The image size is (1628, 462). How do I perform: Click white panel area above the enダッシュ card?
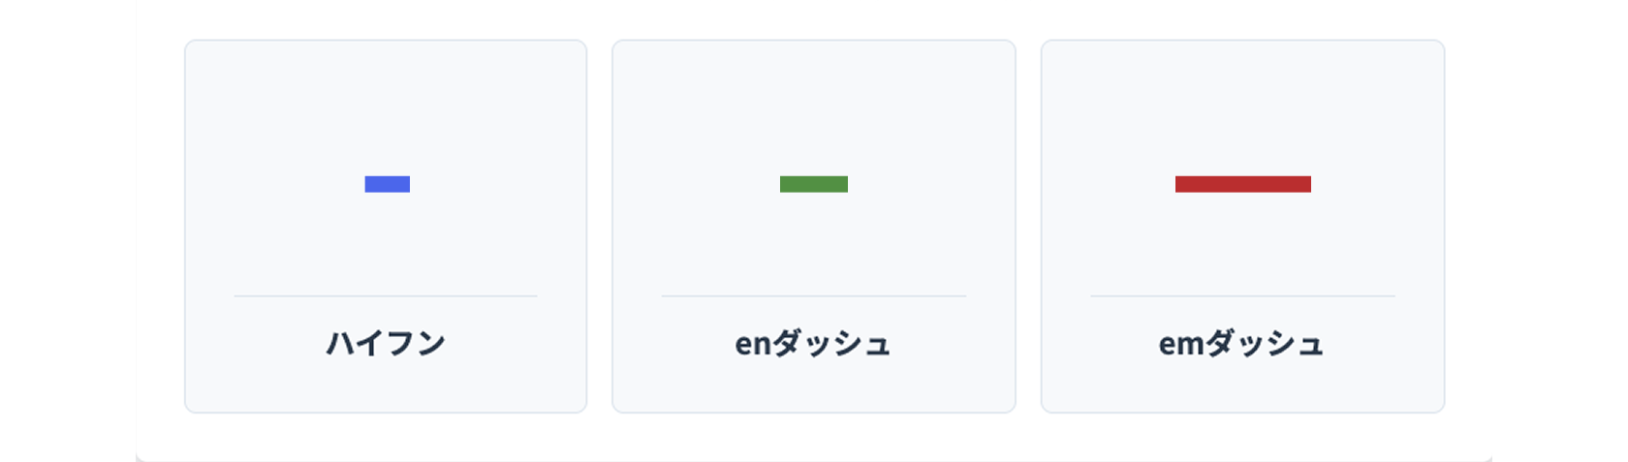tap(814, 19)
